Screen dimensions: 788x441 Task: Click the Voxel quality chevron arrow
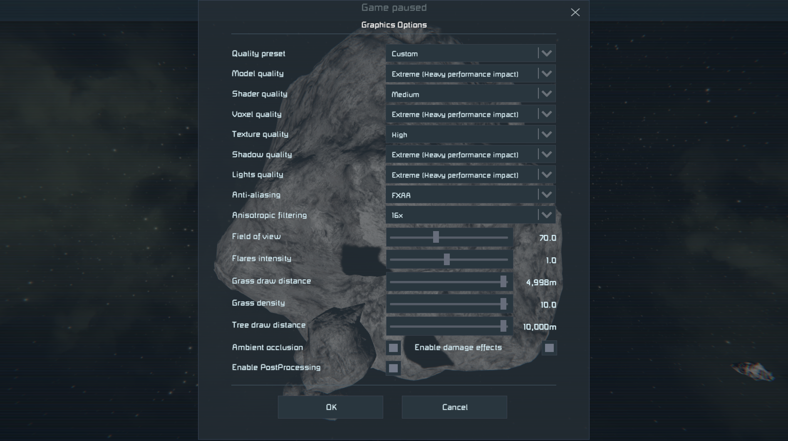click(x=546, y=114)
